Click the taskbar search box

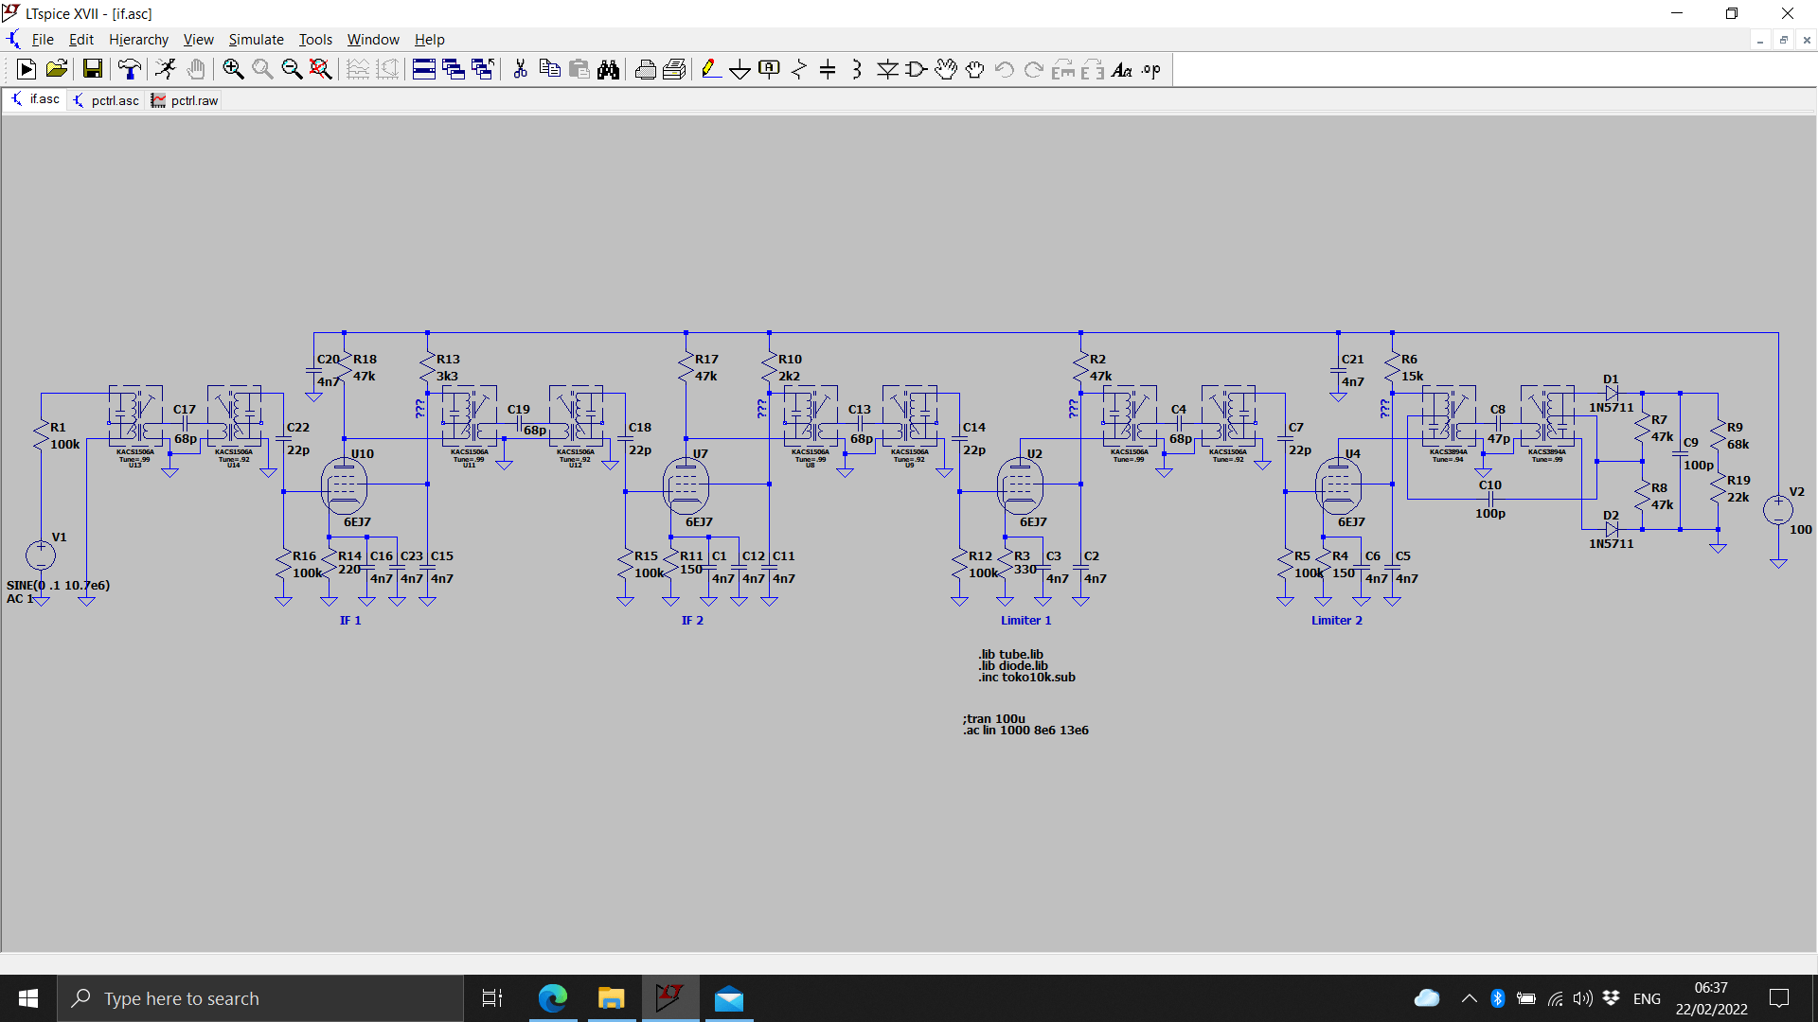(260, 998)
